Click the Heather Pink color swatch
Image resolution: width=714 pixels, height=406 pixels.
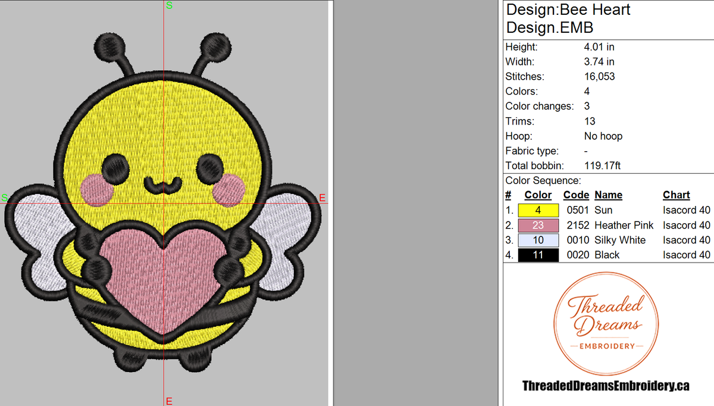coord(538,225)
